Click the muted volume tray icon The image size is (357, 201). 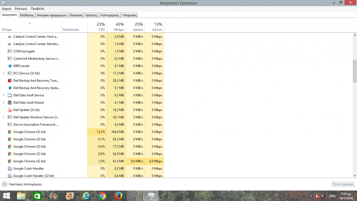point(317,196)
